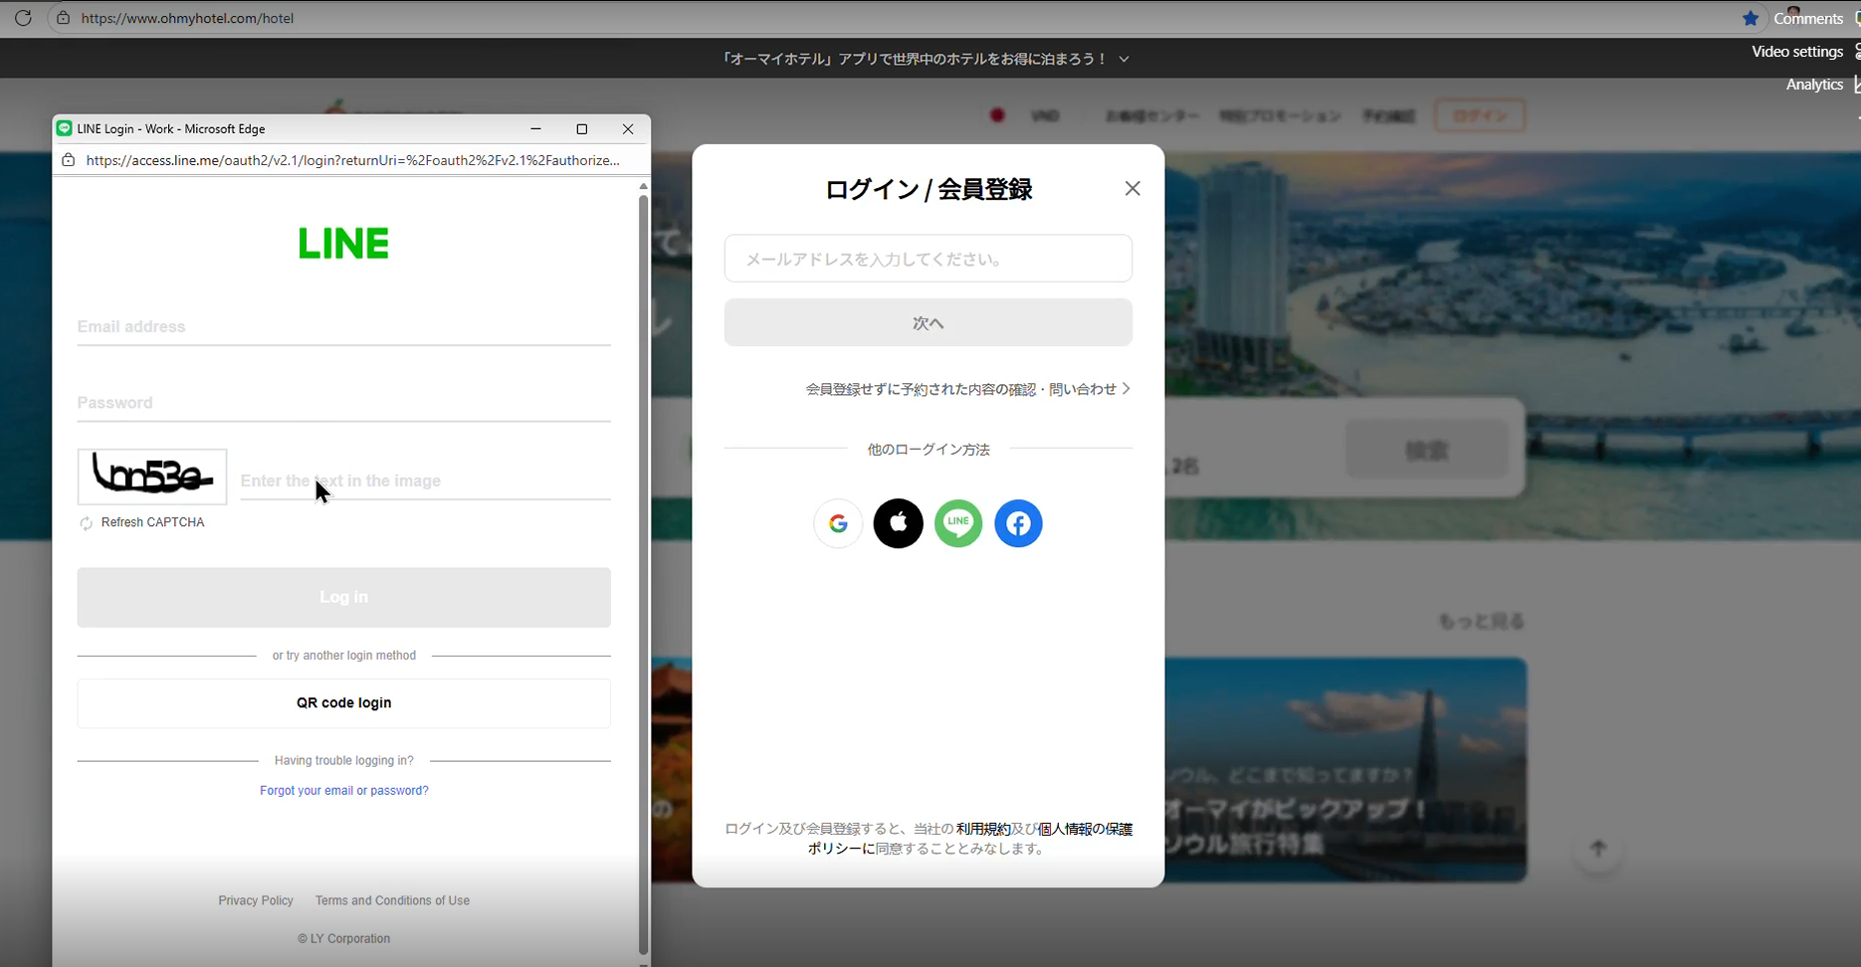Click the Email address field
Viewport: 1861px width, 967px height.
(343, 327)
